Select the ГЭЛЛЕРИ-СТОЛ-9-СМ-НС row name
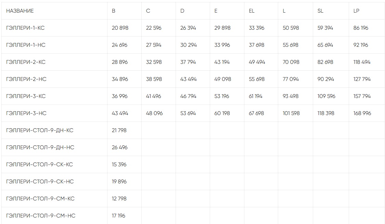 point(41,216)
